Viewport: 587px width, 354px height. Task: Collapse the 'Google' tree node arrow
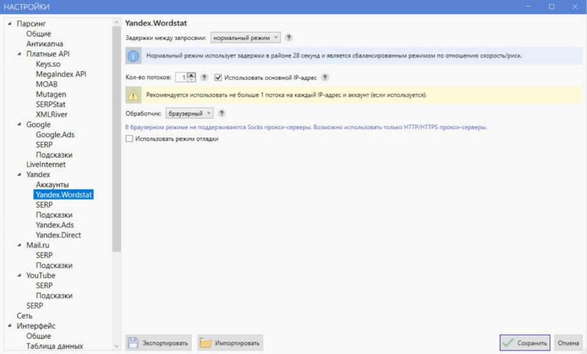[x=20, y=124]
